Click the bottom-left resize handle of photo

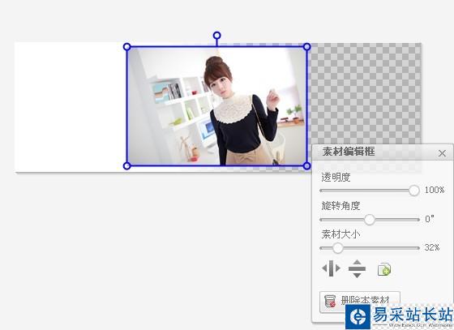126,166
